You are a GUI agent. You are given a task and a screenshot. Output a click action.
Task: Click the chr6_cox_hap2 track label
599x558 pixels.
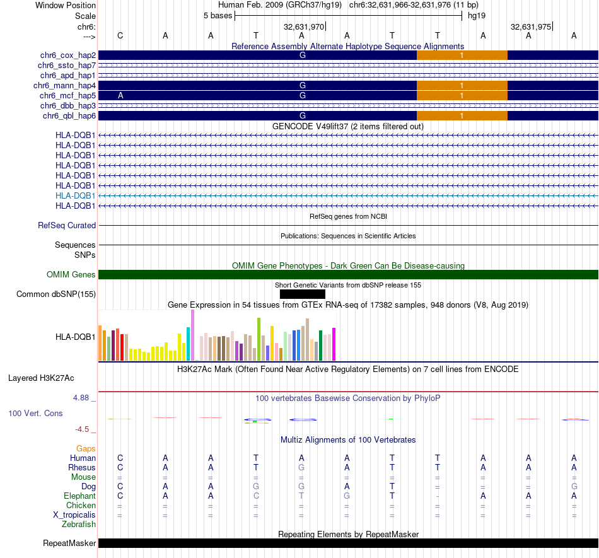pyautogui.click(x=67, y=55)
